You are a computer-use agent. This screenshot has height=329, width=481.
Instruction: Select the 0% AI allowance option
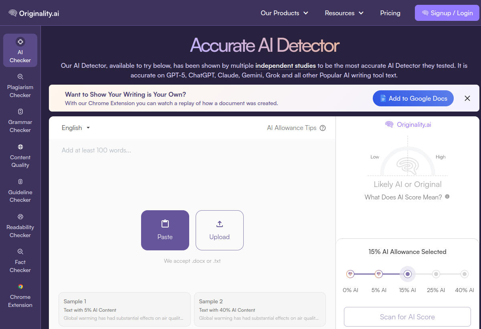(x=351, y=274)
